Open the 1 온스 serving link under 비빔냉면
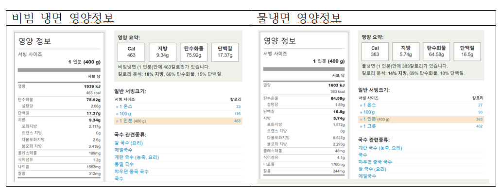The height and width of the screenshot is (192, 501). [x=126, y=106]
